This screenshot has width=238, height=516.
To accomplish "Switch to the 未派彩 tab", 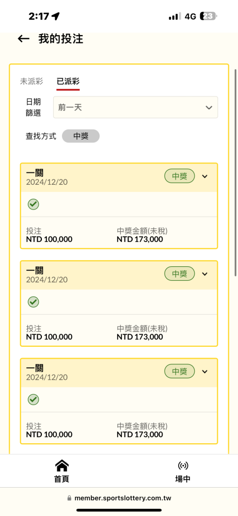I will (31, 82).
